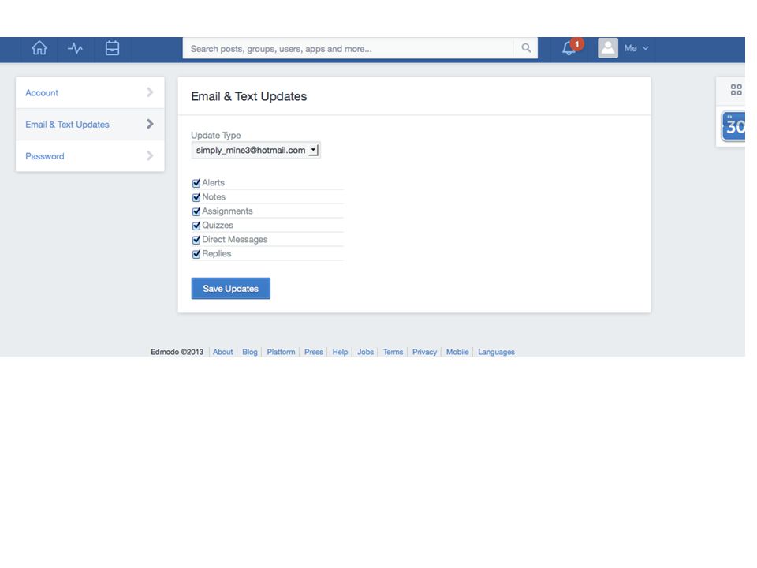Open the Terms footer link
The width and height of the screenshot is (757, 568).
[393, 352]
